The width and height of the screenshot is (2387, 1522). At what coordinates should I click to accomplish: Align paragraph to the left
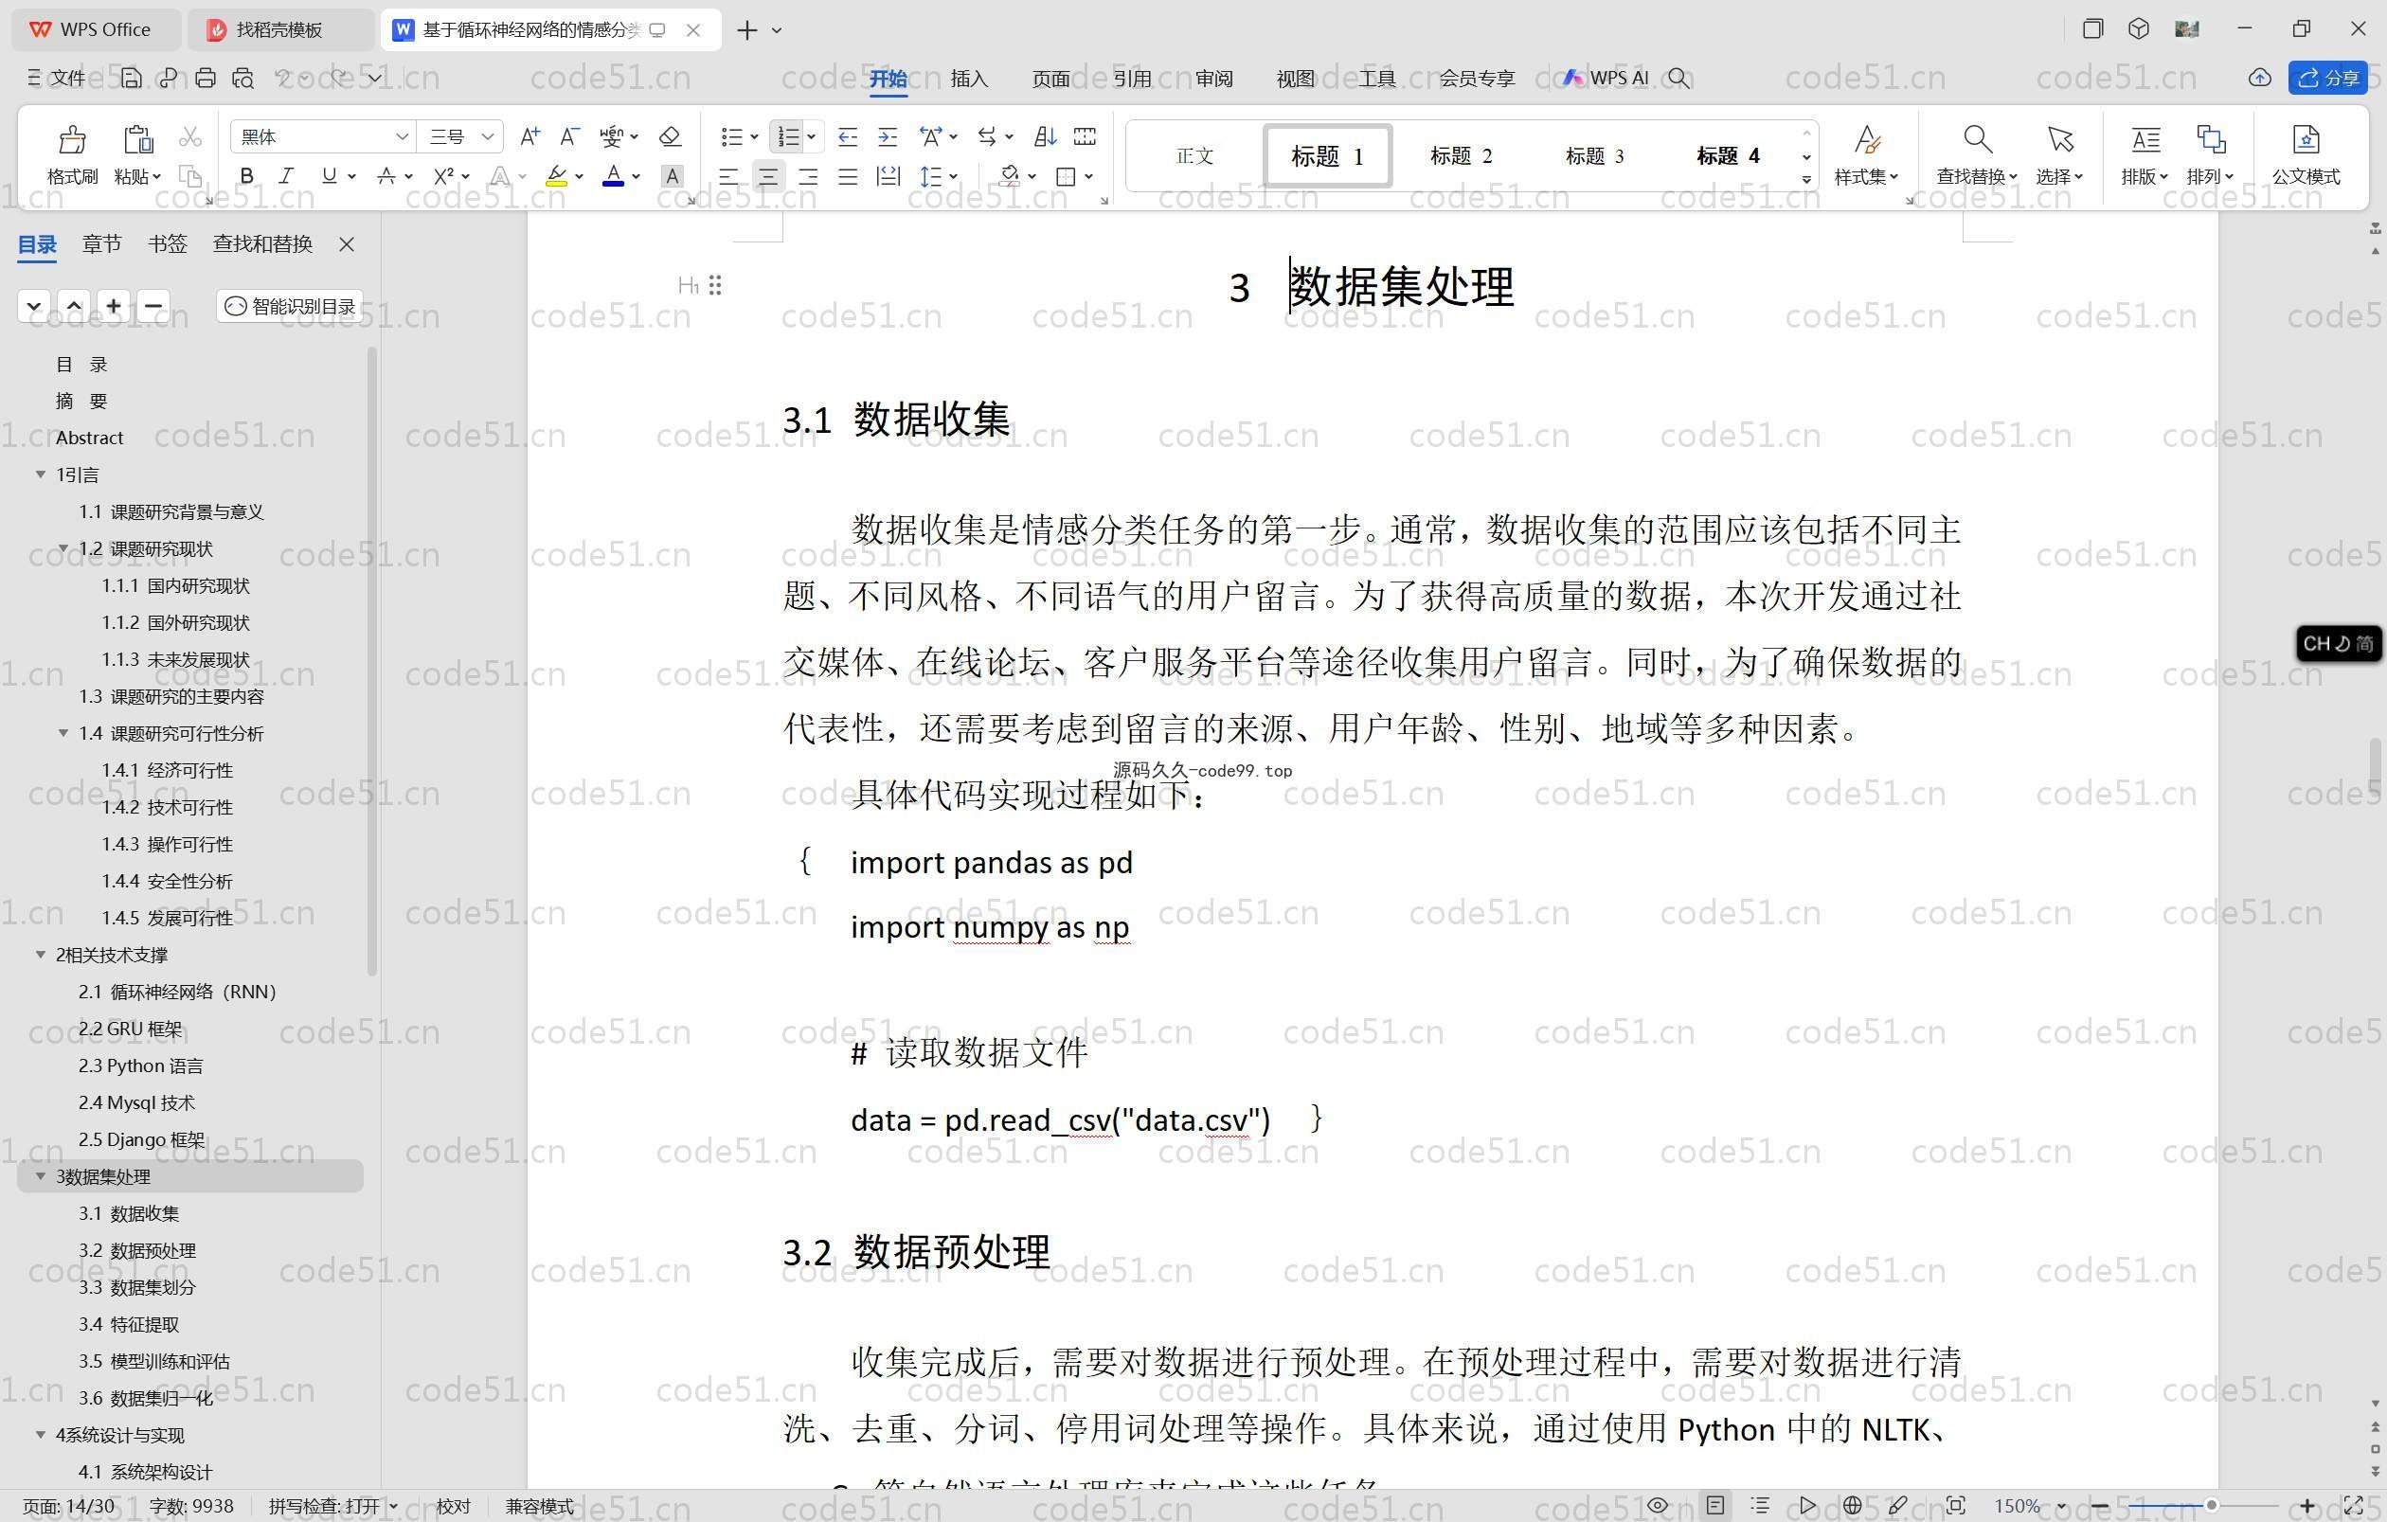pos(728,177)
